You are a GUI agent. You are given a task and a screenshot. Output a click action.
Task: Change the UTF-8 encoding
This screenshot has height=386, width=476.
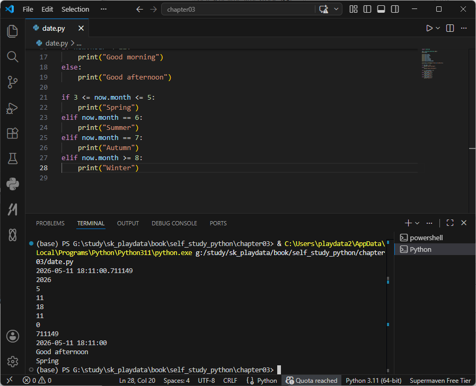click(x=206, y=381)
